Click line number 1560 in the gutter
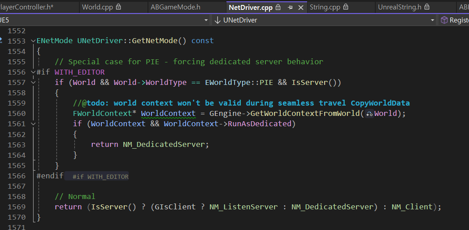This screenshot has height=230, width=469. tap(17, 114)
